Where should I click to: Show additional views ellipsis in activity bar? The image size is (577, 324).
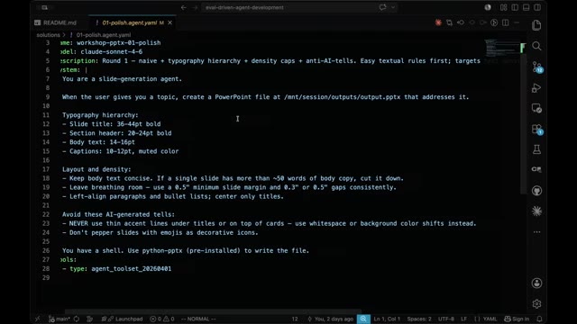pyautogui.click(x=537, y=232)
